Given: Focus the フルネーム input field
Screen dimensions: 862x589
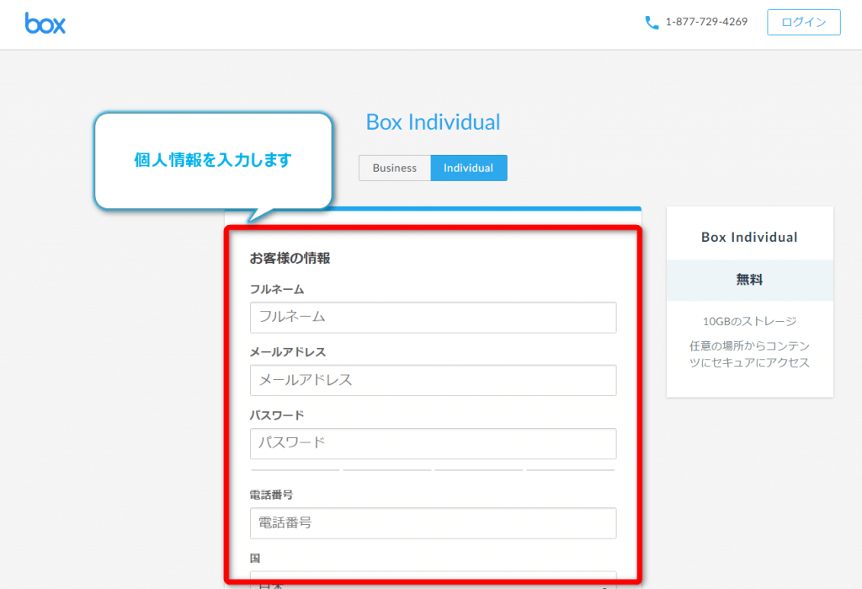Looking at the screenshot, I should [x=433, y=318].
